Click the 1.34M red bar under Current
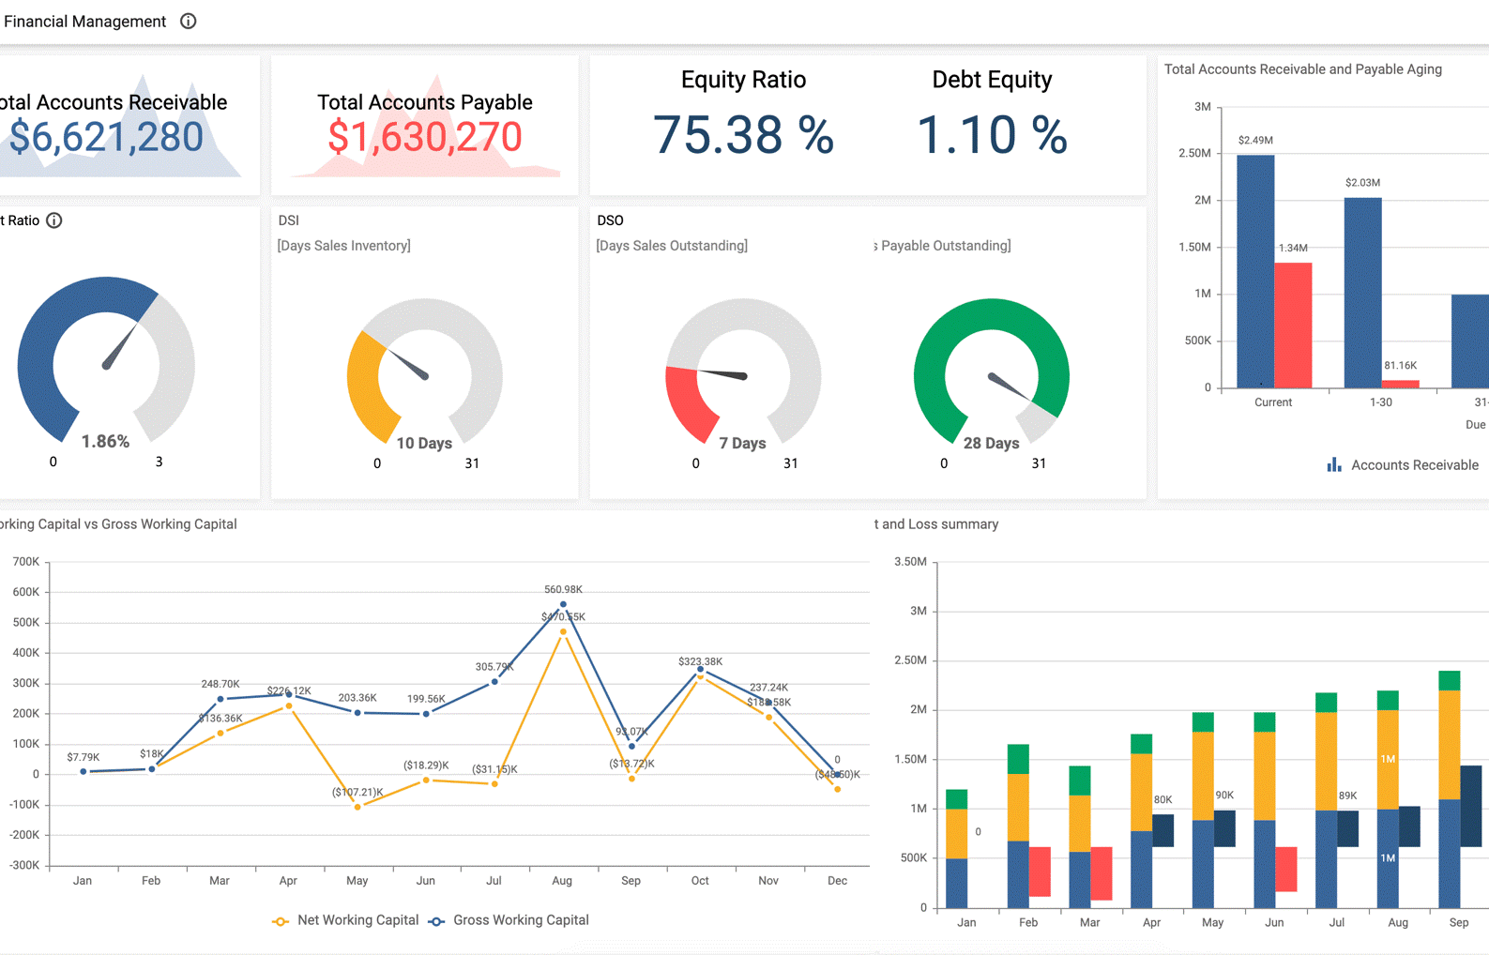Screen dimensions: 1489x955 pos(1293,325)
